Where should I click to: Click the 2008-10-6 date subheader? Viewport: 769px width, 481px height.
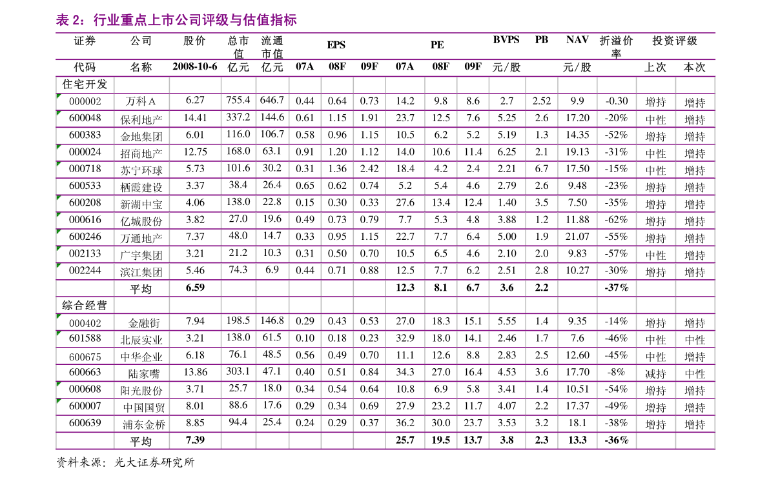[194, 66]
